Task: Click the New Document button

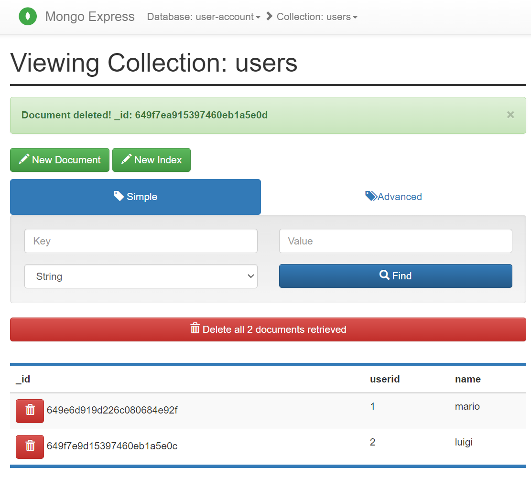Action: pyautogui.click(x=60, y=160)
